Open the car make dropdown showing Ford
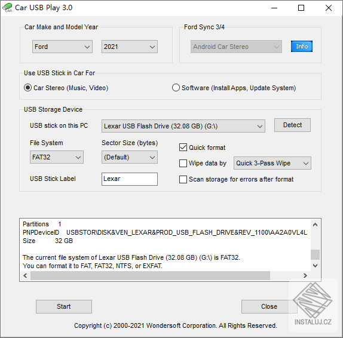 [x=62, y=47]
